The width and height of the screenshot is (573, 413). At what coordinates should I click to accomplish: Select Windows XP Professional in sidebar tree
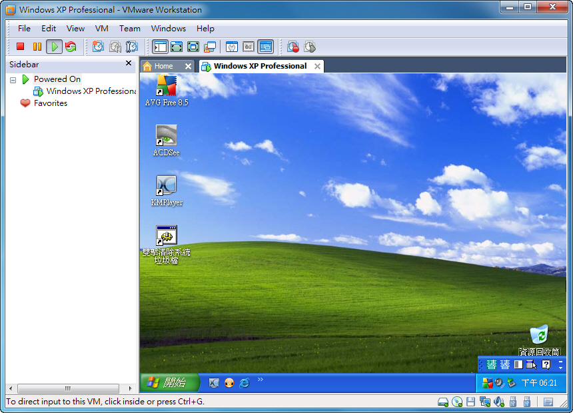(91, 91)
